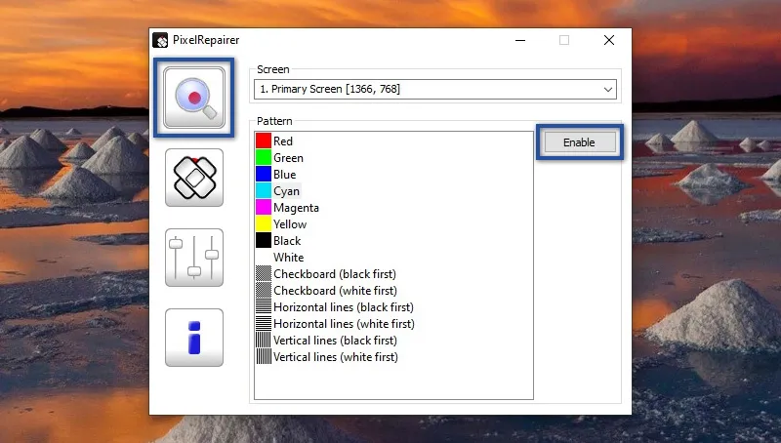Select the Red pattern
This screenshot has height=443, width=781.
[274, 141]
